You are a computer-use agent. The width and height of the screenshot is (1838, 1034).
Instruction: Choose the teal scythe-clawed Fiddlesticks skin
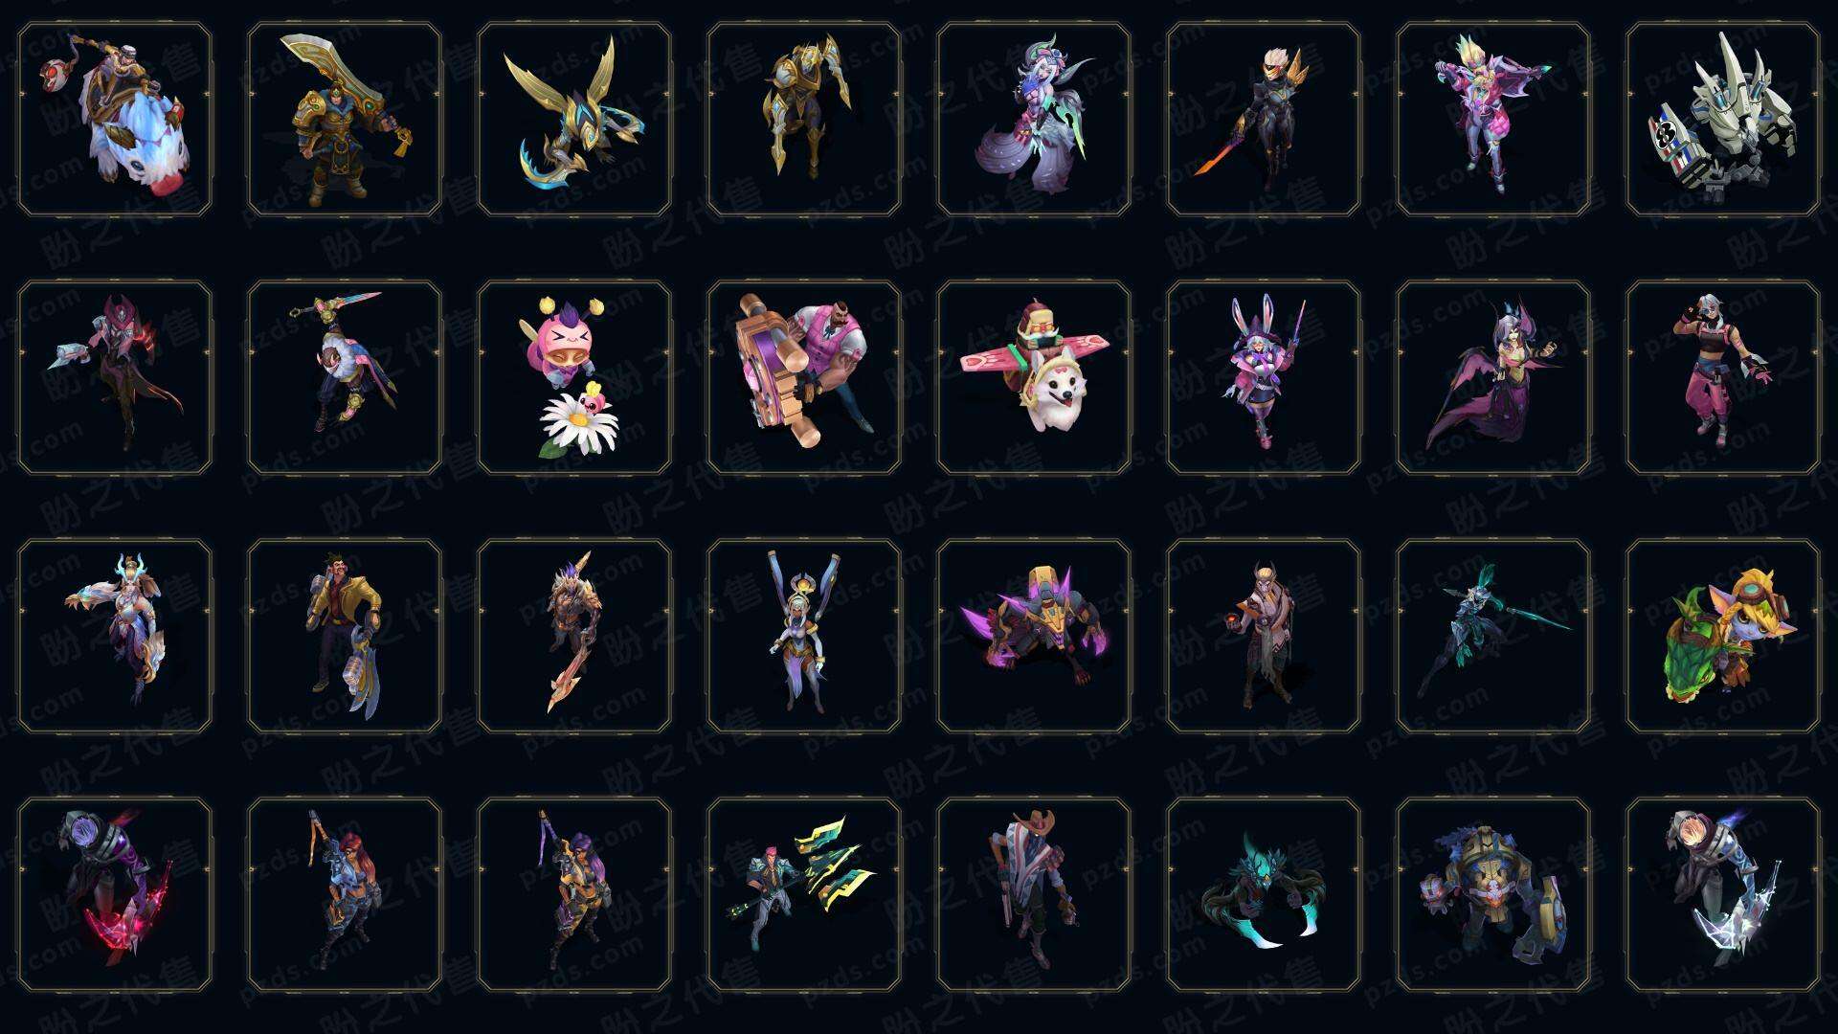(1264, 894)
